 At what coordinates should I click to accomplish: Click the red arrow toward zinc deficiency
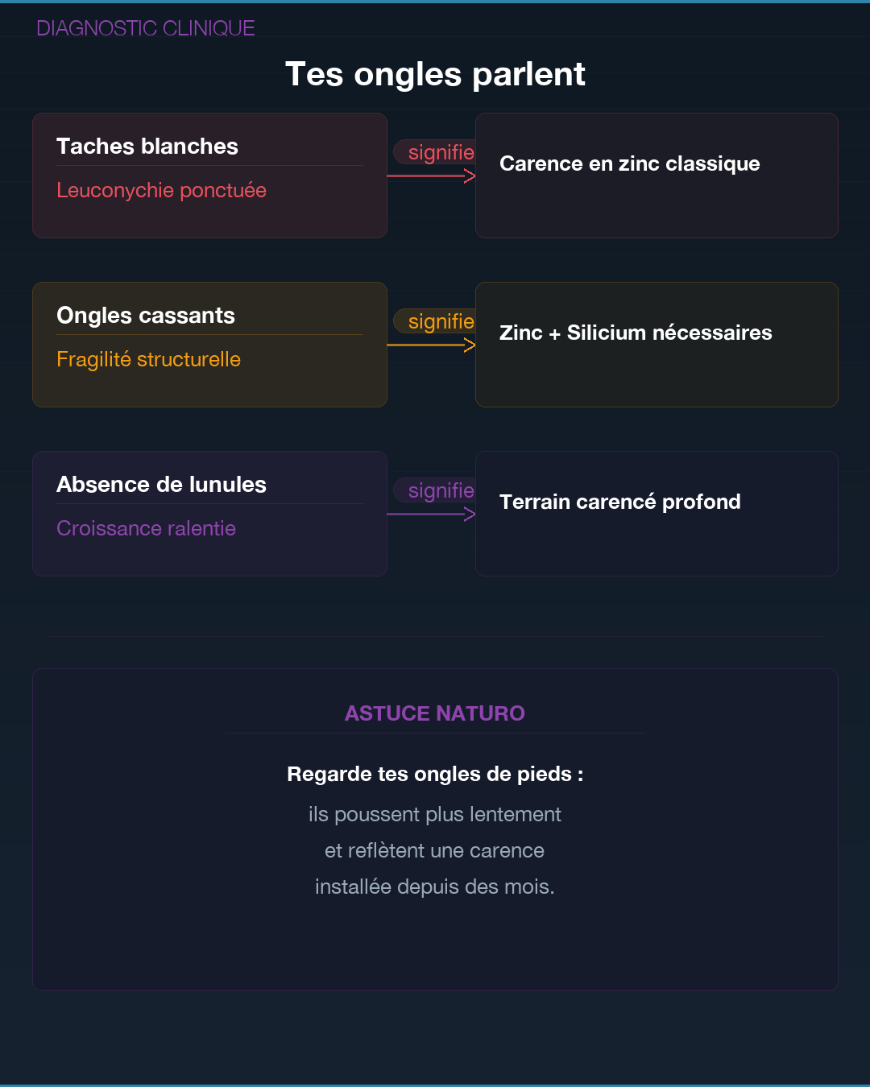(x=431, y=176)
